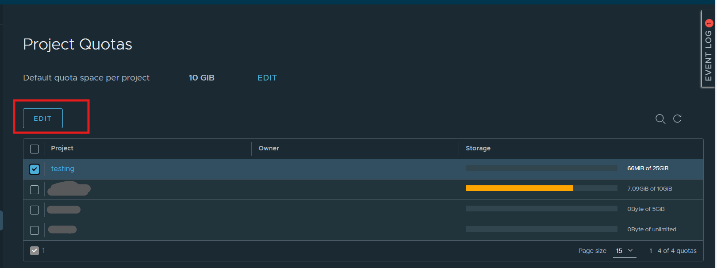717x268 pixels.
Task: Uncheck the testing project checkbox
Action: click(x=35, y=169)
